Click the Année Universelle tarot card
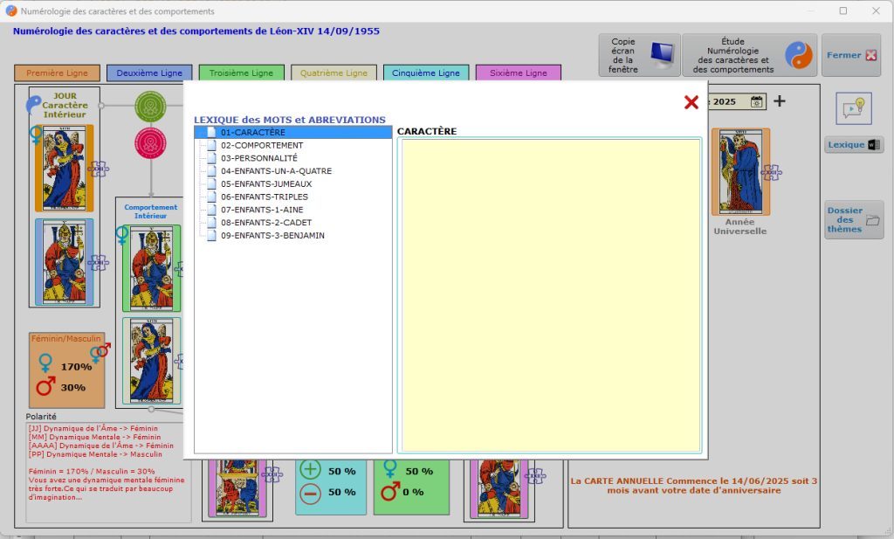The image size is (894, 539). click(740, 171)
